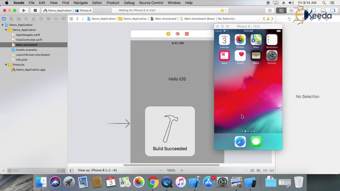Open the Source Control menu
Viewport: 340px width, 191px height.
click(151, 3)
